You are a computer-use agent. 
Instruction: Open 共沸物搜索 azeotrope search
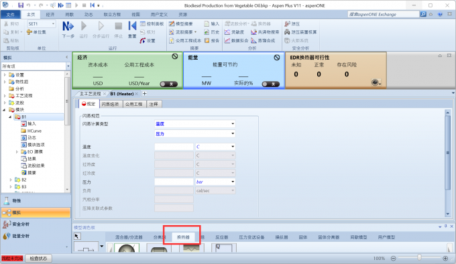[265, 32]
